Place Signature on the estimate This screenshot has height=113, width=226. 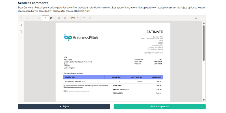point(160,107)
